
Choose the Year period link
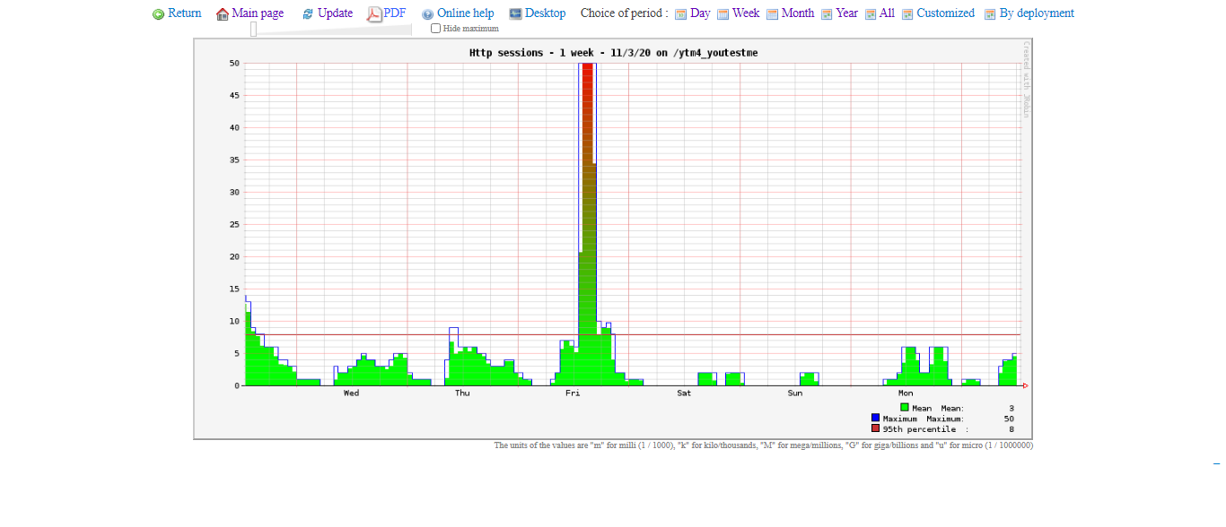click(846, 13)
